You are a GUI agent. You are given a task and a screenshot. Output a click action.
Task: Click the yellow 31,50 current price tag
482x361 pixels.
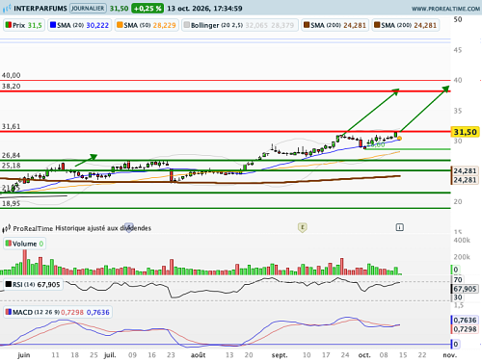point(465,132)
